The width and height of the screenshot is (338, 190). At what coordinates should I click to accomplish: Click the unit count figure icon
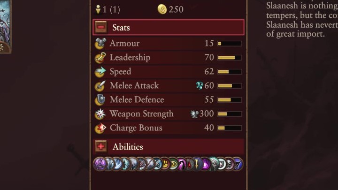point(98,9)
